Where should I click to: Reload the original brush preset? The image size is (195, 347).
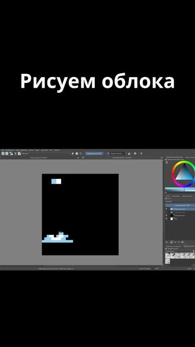pos(81,153)
